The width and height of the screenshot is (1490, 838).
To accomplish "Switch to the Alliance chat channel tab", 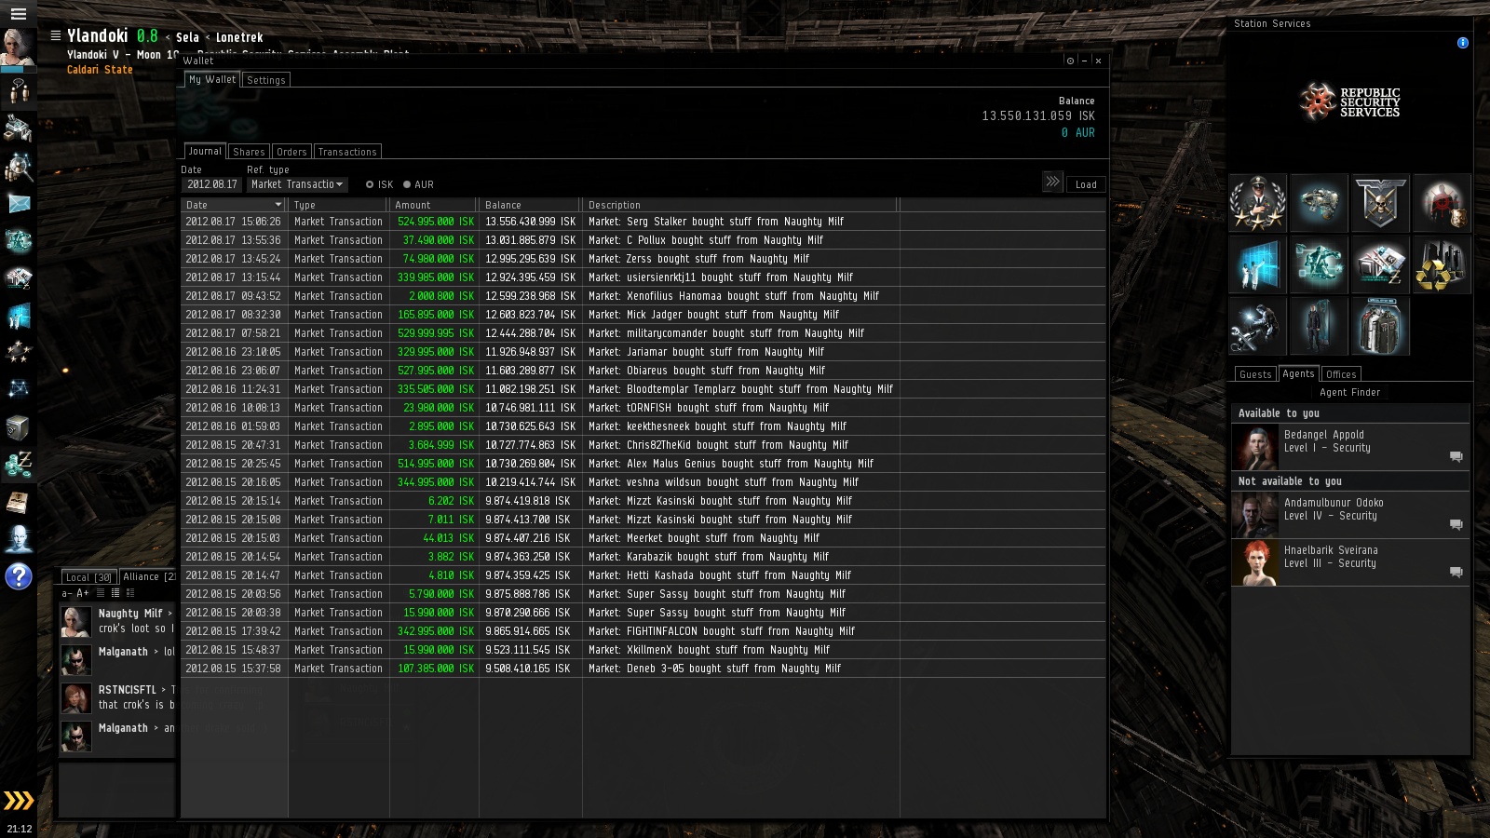I will coord(147,577).
